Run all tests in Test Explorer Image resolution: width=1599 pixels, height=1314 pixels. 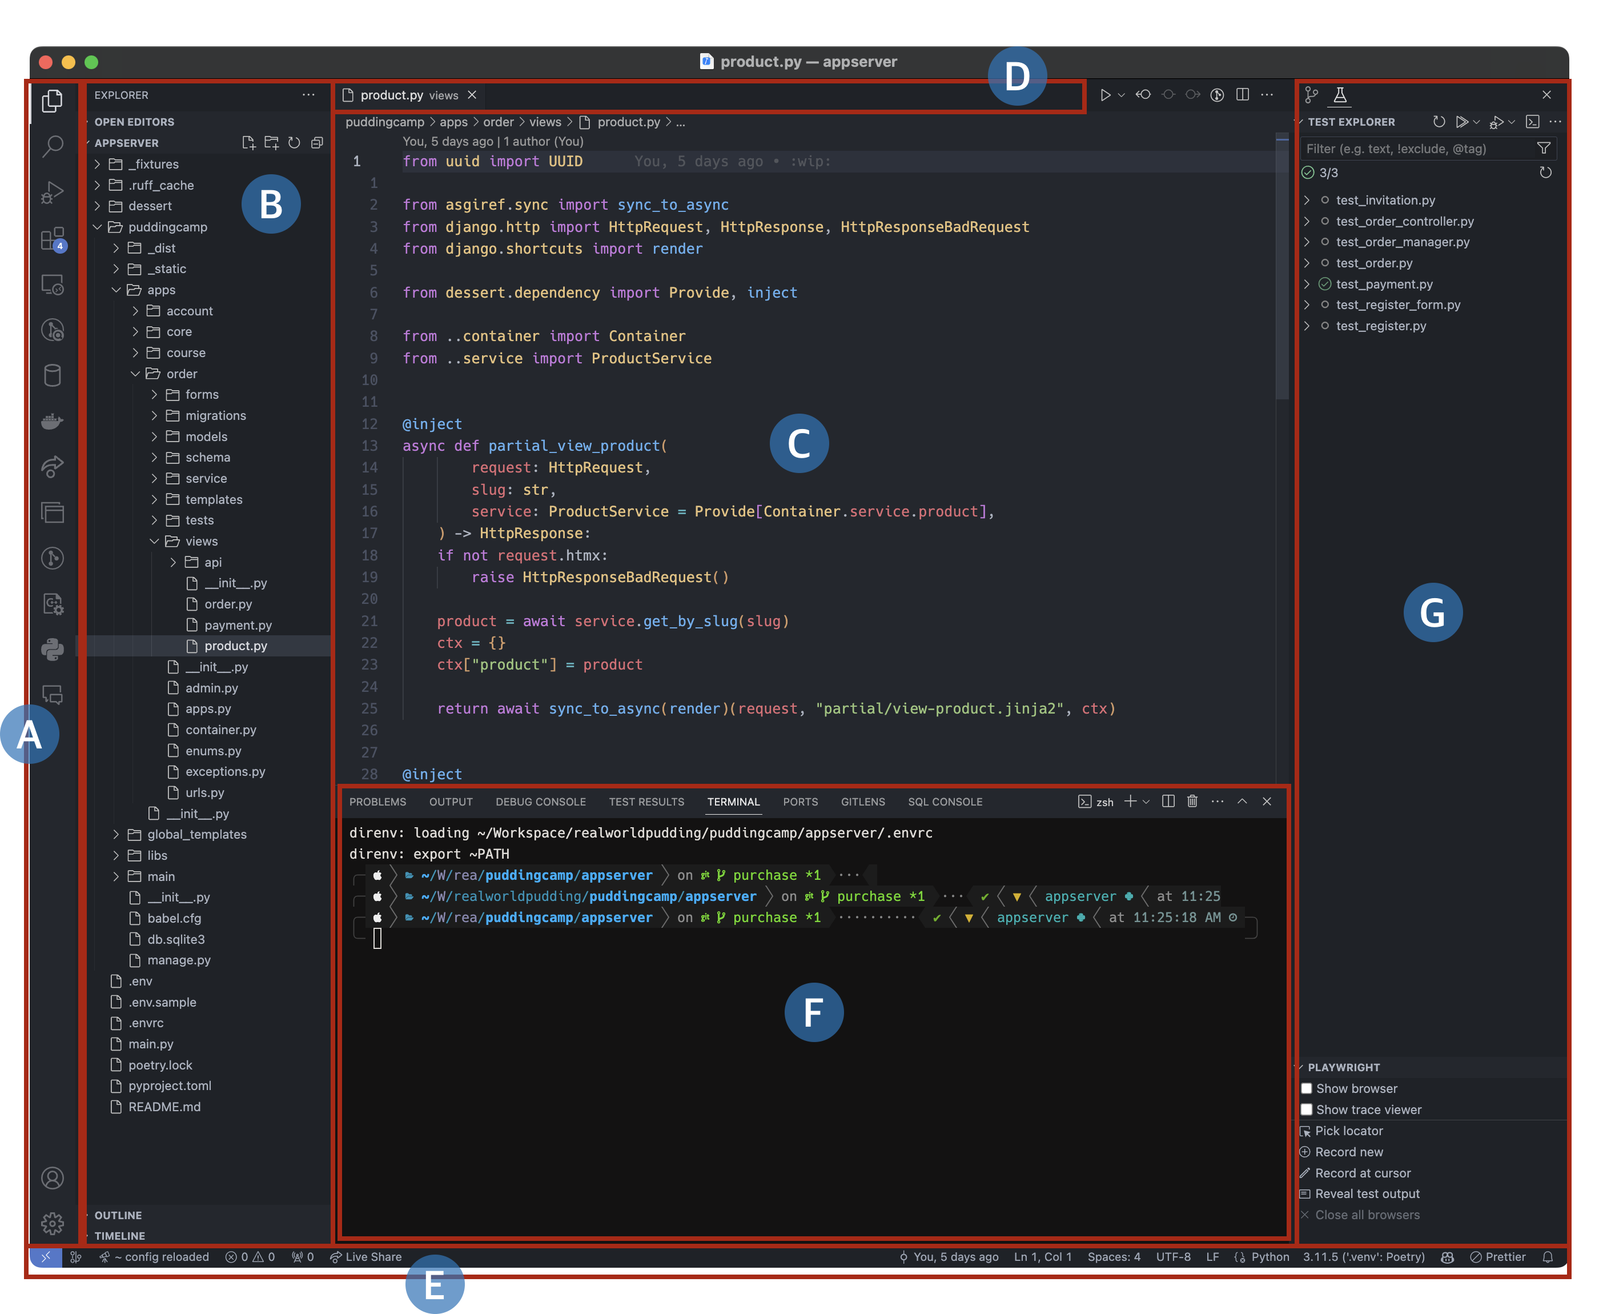tap(1462, 122)
